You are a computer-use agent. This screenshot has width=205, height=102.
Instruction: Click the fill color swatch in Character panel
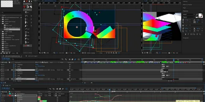tap(200, 15)
